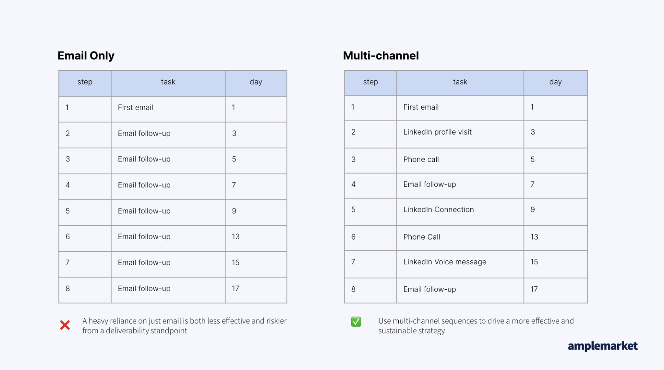Click day 15 cell in Multi-channel table

click(x=556, y=264)
